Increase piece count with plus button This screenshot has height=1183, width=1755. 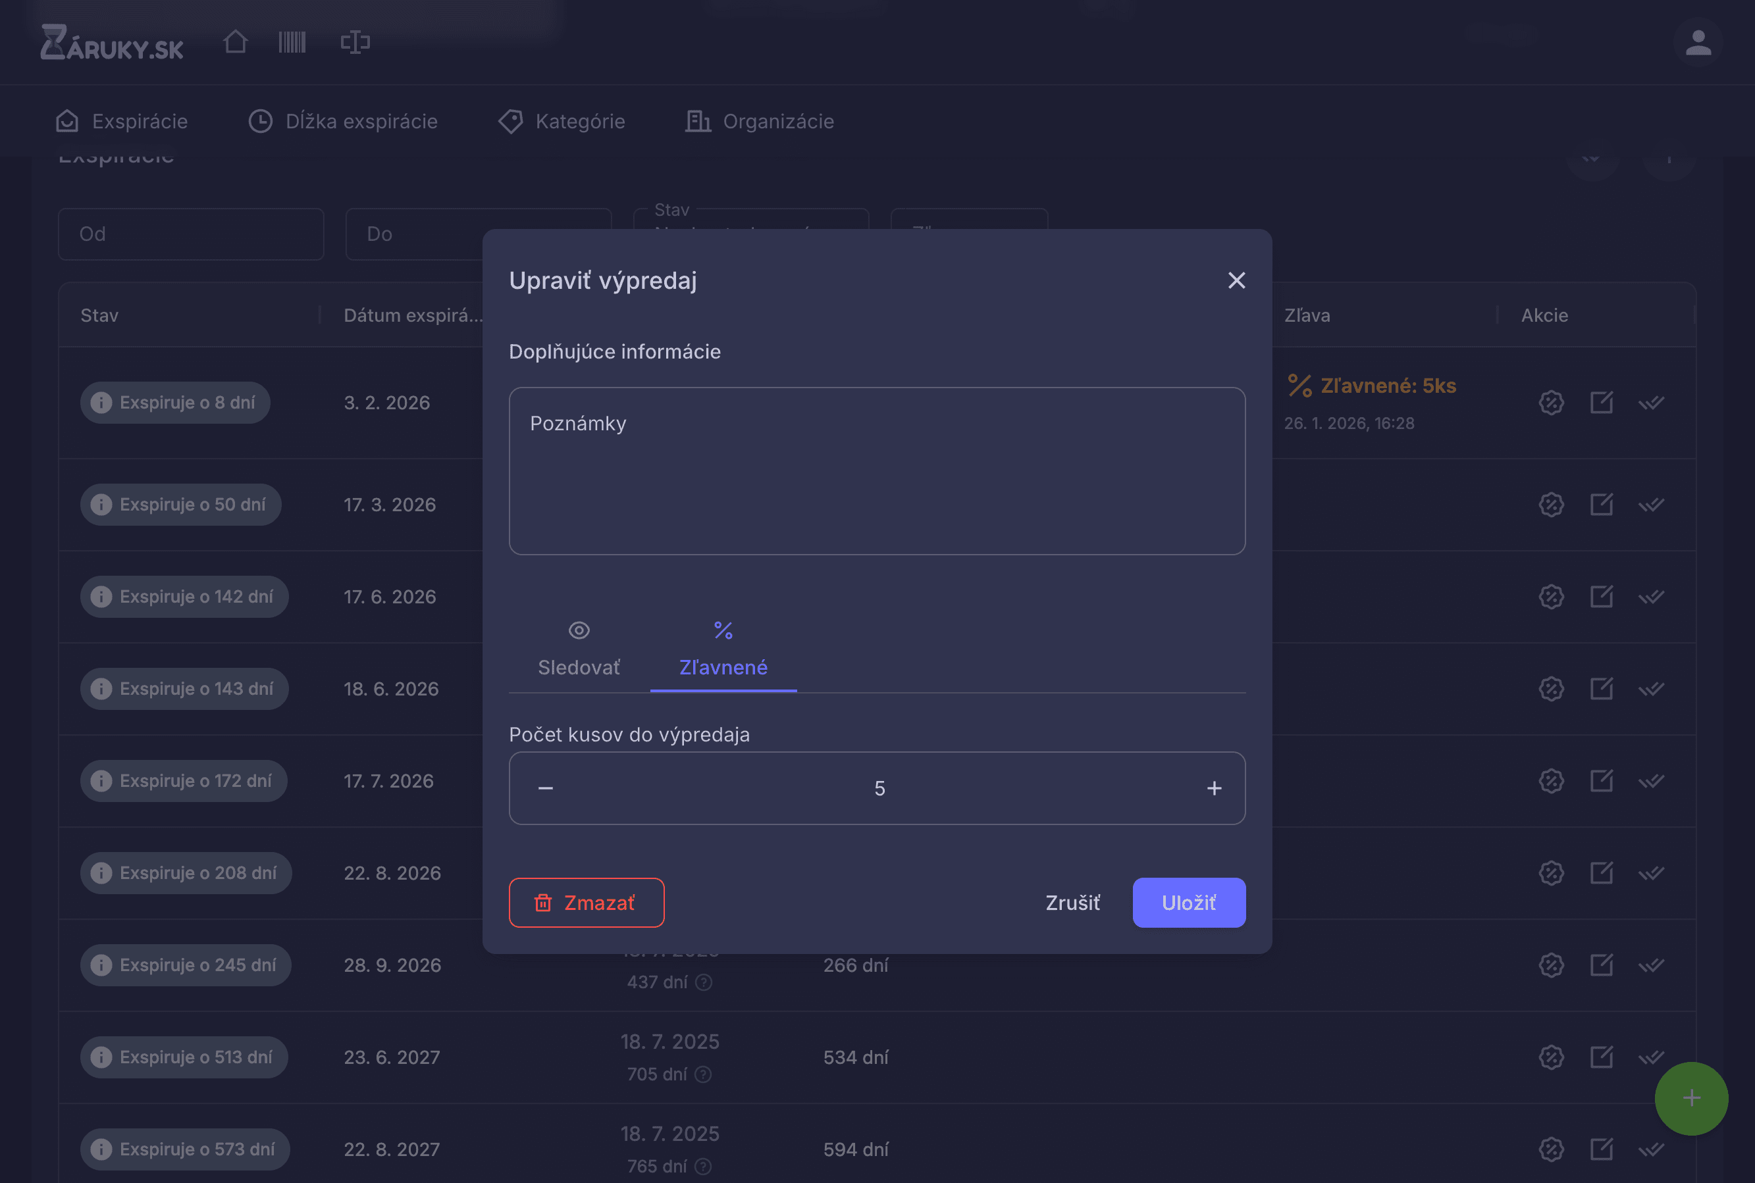[1214, 788]
